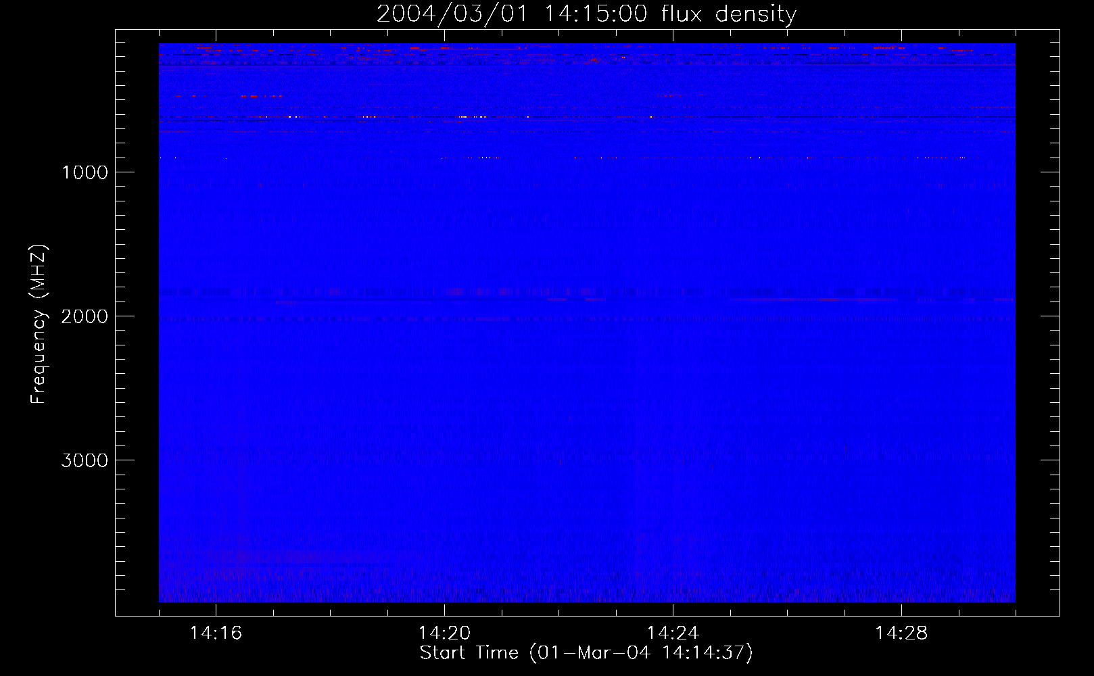Click the 14:20 time tick label
Viewport: 1094px width, 676px height.
(x=444, y=633)
